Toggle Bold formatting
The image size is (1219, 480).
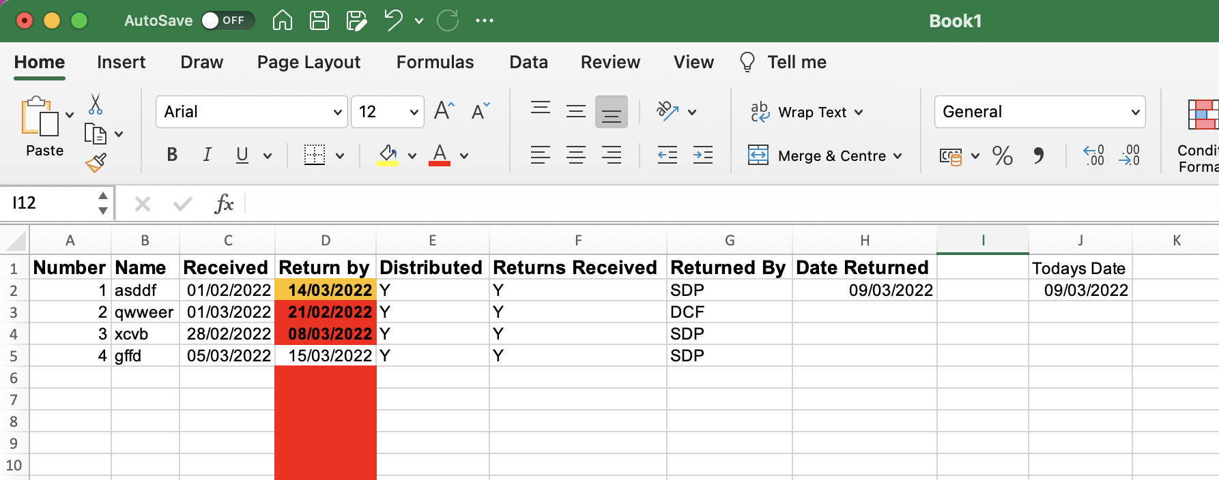click(172, 155)
